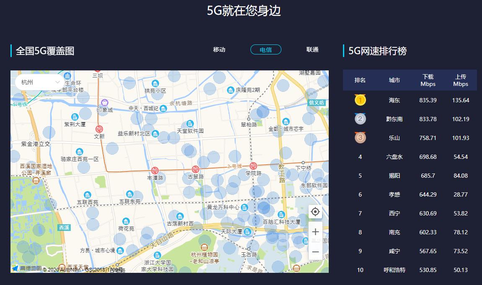The width and height of the screenshot is (482, 285).
Task: Click the download speed 833.78
Action: tap(428, 119)
